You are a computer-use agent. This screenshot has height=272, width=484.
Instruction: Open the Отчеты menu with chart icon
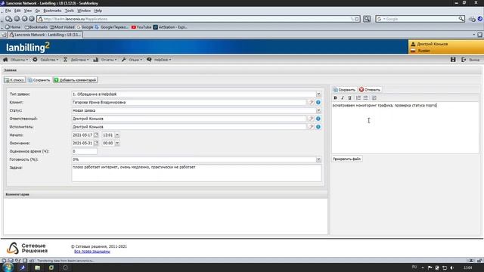[x=105, y=60]
